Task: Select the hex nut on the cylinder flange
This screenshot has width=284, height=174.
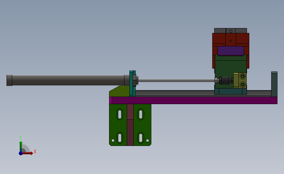Action: point(135,80)
